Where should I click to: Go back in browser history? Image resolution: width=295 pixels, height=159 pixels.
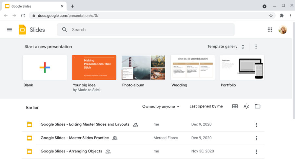[6, 16]
